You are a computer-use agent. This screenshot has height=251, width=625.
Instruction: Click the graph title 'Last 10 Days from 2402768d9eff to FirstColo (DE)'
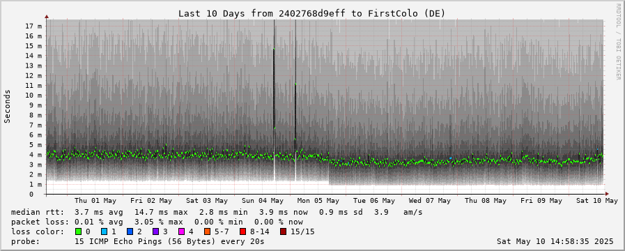[x=311, y=13]
